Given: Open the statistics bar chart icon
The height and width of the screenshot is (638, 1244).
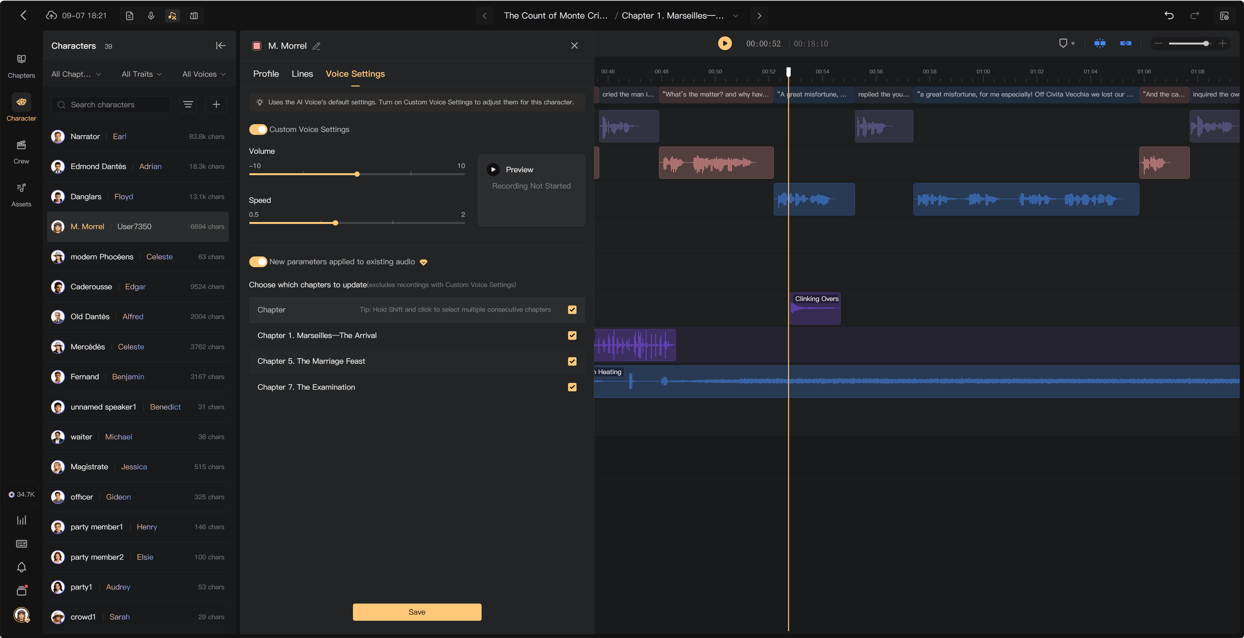Looking at the screenshot, I should [x=21, y=520].
